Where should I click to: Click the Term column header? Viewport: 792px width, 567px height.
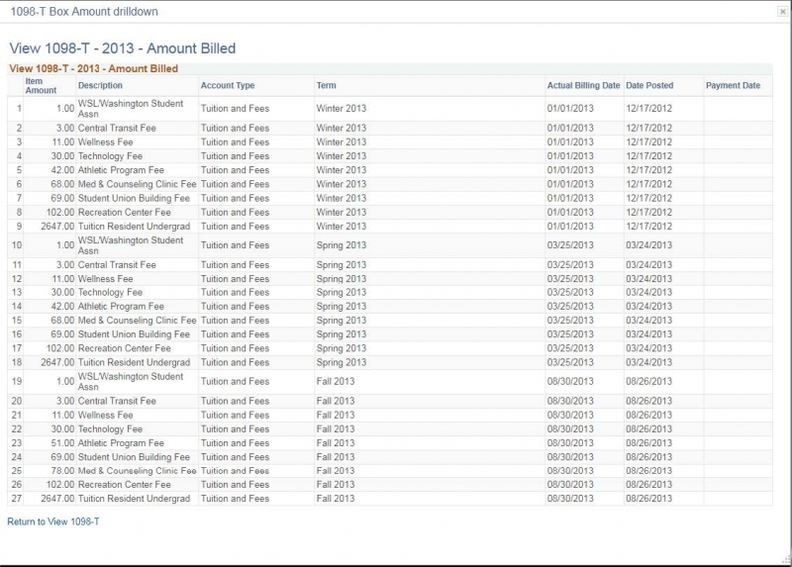tap(326, 85)
